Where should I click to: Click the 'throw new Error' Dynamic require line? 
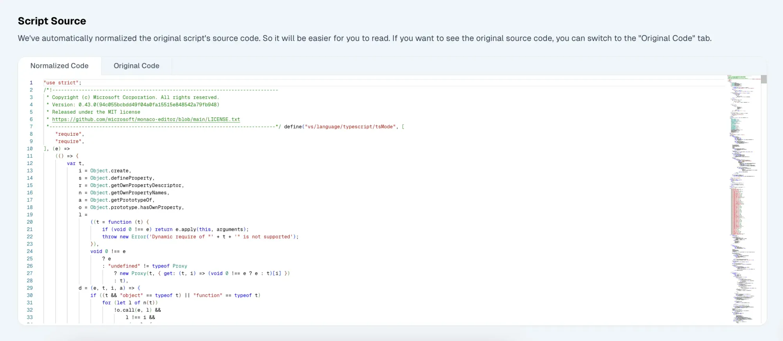[x=200, y=237]
